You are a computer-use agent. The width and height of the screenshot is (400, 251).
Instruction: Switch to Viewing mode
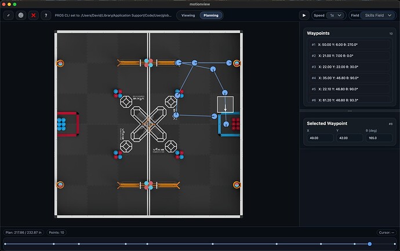188,15
